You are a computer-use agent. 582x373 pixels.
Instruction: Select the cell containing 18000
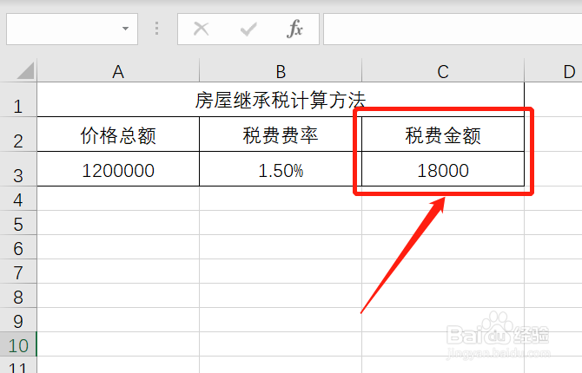[x=443, y=169]
